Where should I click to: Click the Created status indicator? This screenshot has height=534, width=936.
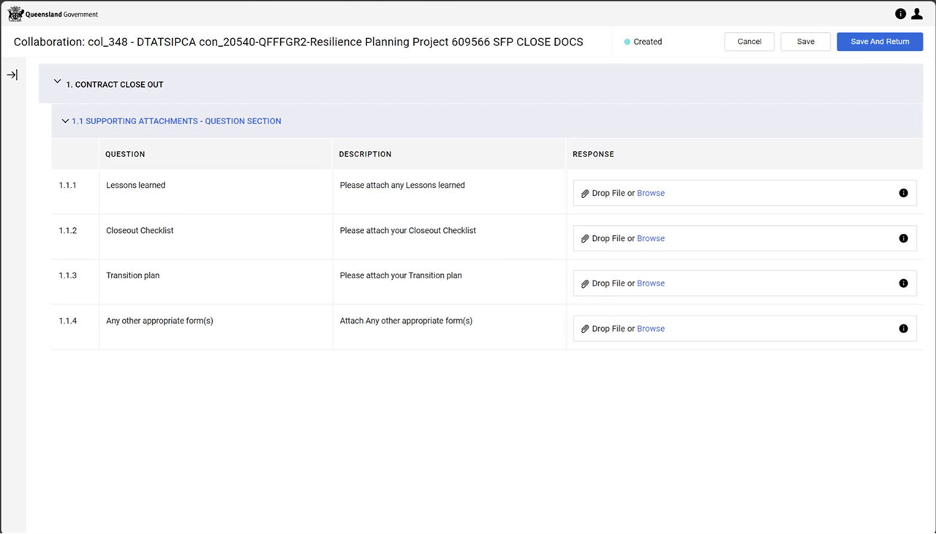click(x=643, y=42)
